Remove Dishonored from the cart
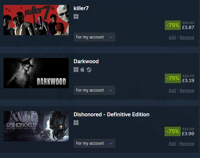Viewport: 200px width, 158px height. click(187, 144)
